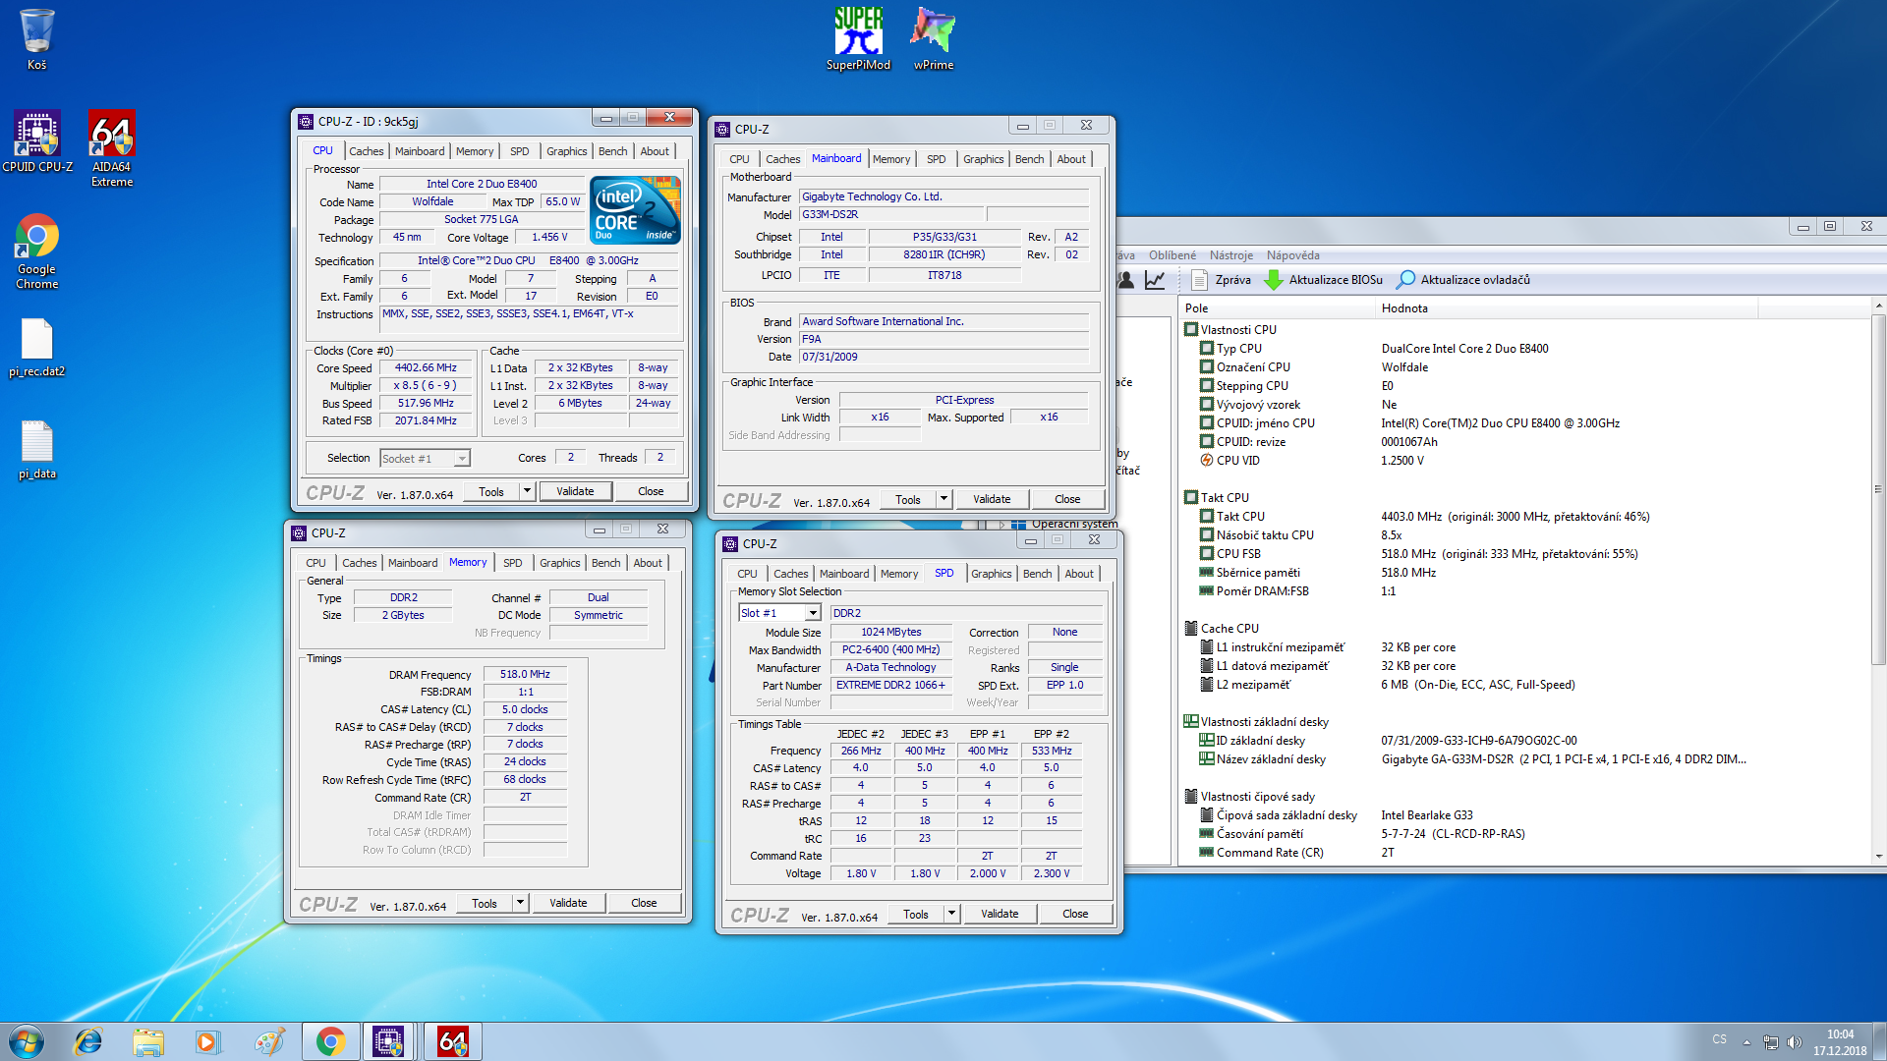Click Close in the SPD CPU-Z window
Screen dimensions: 1887x1061
coord(1075,914)
